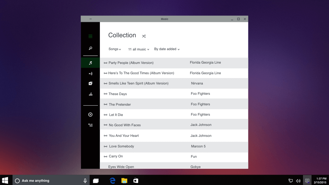The height and width of the screenshot is (185, 329).
Task: Open the Now Playing bars icon
Action: 90,94
